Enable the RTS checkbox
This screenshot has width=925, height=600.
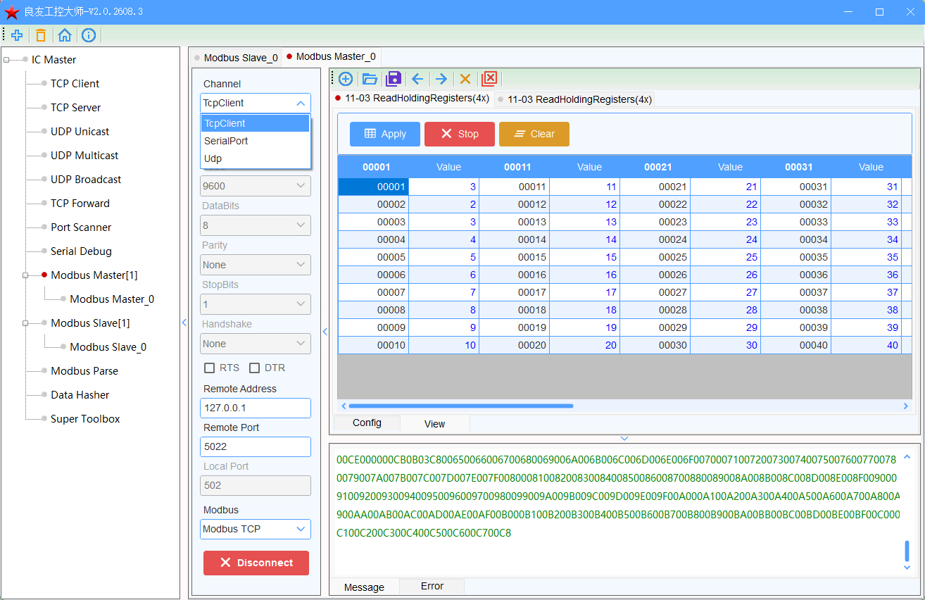coord(209,368)
